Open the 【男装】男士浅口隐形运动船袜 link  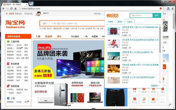coord(137,52)
